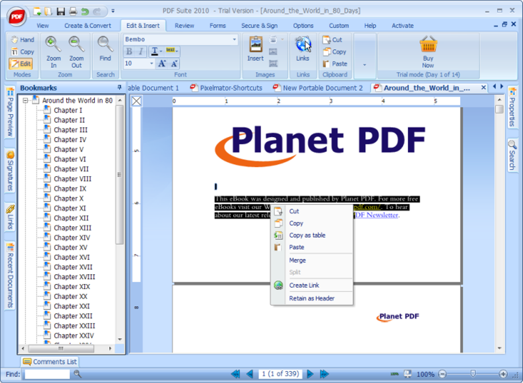The height and width of the screenshot is (383, 523).
Task: Go to the first page arrow
Action: coord(235,374)
